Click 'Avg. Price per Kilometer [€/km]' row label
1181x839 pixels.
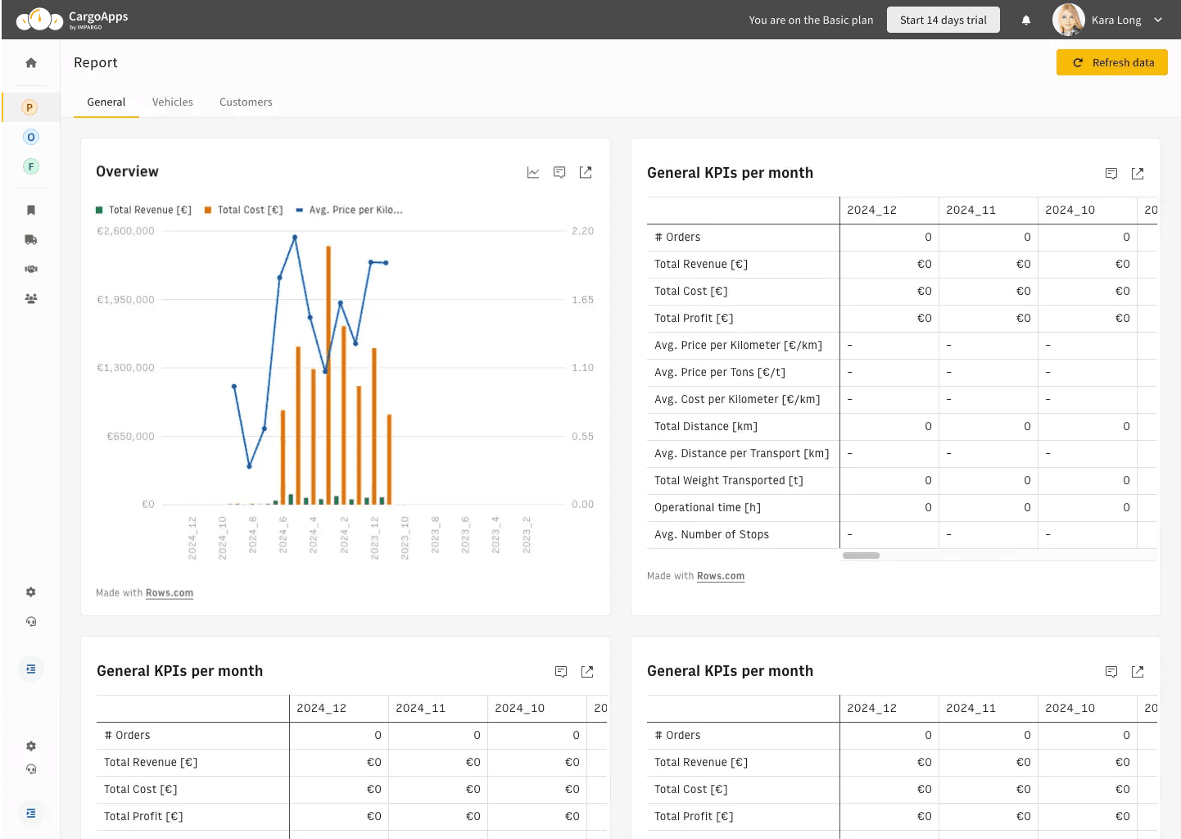point(738,346)
